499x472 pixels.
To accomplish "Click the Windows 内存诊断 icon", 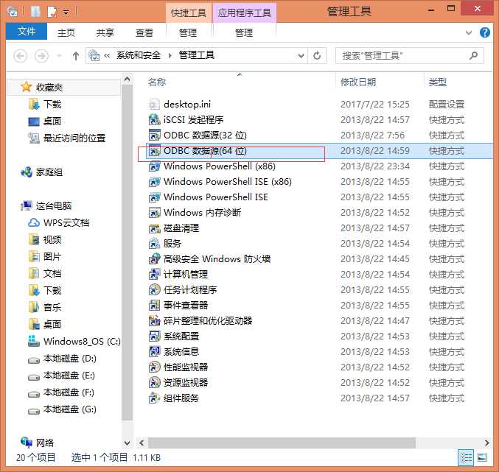I will pos(154,213).
